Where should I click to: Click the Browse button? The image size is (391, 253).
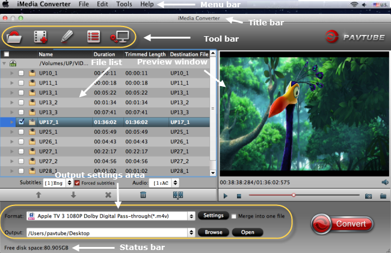[214, 233]
